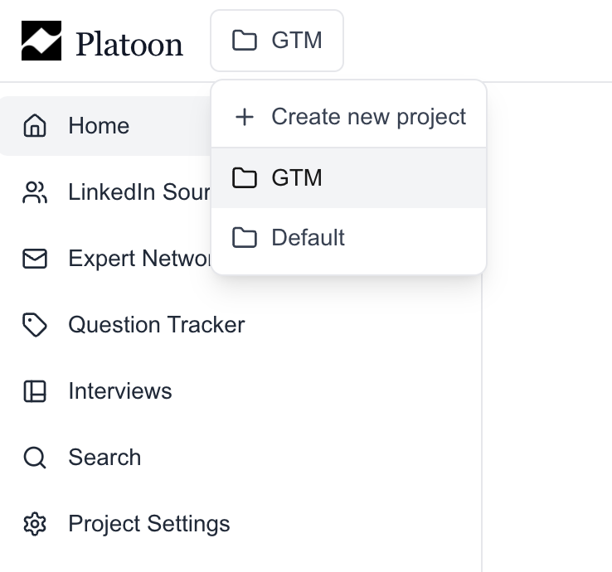Viewport: 612px width, 572px height.
Task: Select GTM project in dropdown list
Action: coord(348,178)
